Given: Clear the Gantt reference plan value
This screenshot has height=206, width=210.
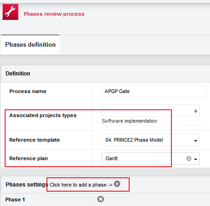Looking at the screenshot, I should 189,159.
